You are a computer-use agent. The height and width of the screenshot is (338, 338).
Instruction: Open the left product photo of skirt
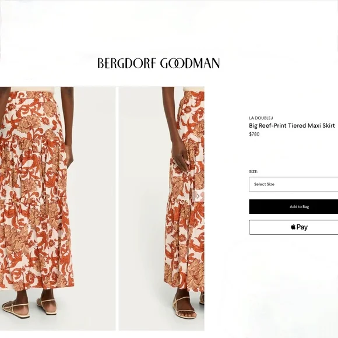click(x=58, y=209)
